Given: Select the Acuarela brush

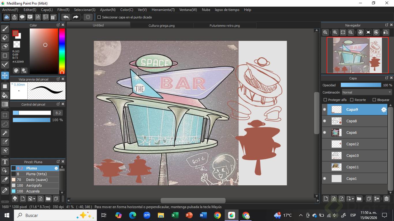Looking at the screenshot, I should click(33, 191).
